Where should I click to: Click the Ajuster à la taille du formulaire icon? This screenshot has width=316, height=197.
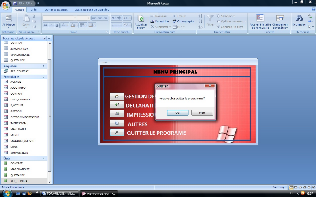(x=260, y=18)
